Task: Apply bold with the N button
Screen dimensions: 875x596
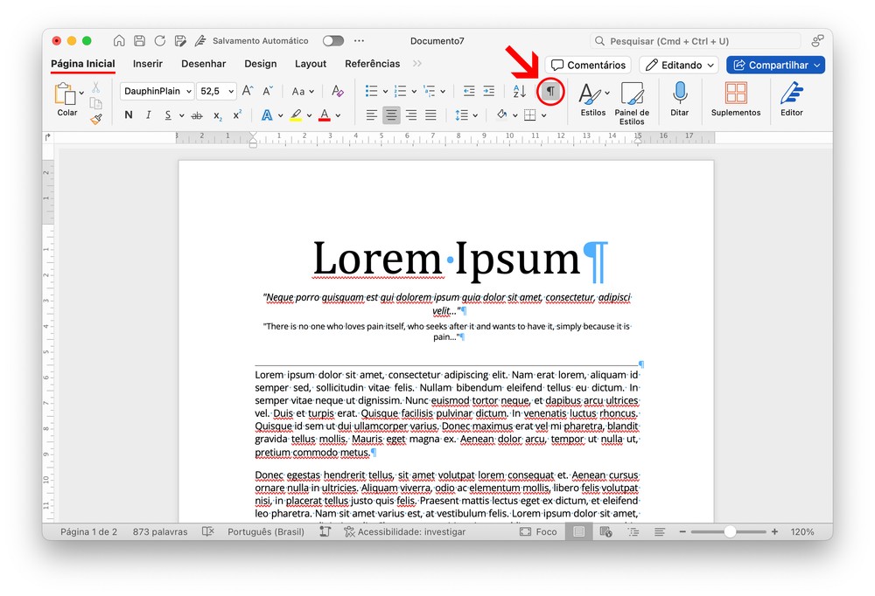Action: (129, 115)
